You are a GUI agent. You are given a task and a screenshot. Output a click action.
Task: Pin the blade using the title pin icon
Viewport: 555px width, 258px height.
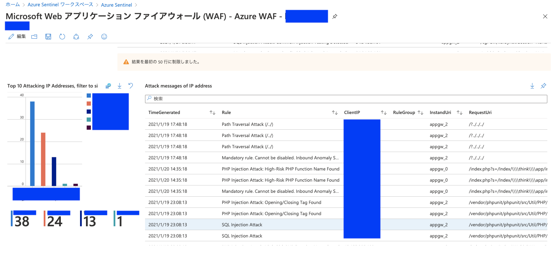coord(335,16)
